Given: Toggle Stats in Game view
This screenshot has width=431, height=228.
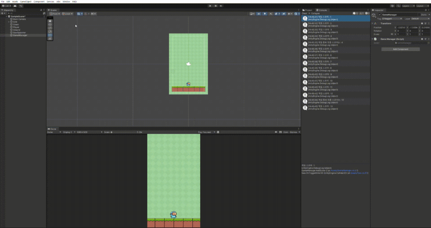Looking at the screenshot, I should tap(286, 132).
